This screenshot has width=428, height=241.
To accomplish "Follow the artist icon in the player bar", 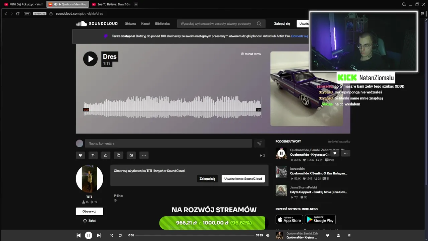I will pyautogui.click(x=338, y=235).
